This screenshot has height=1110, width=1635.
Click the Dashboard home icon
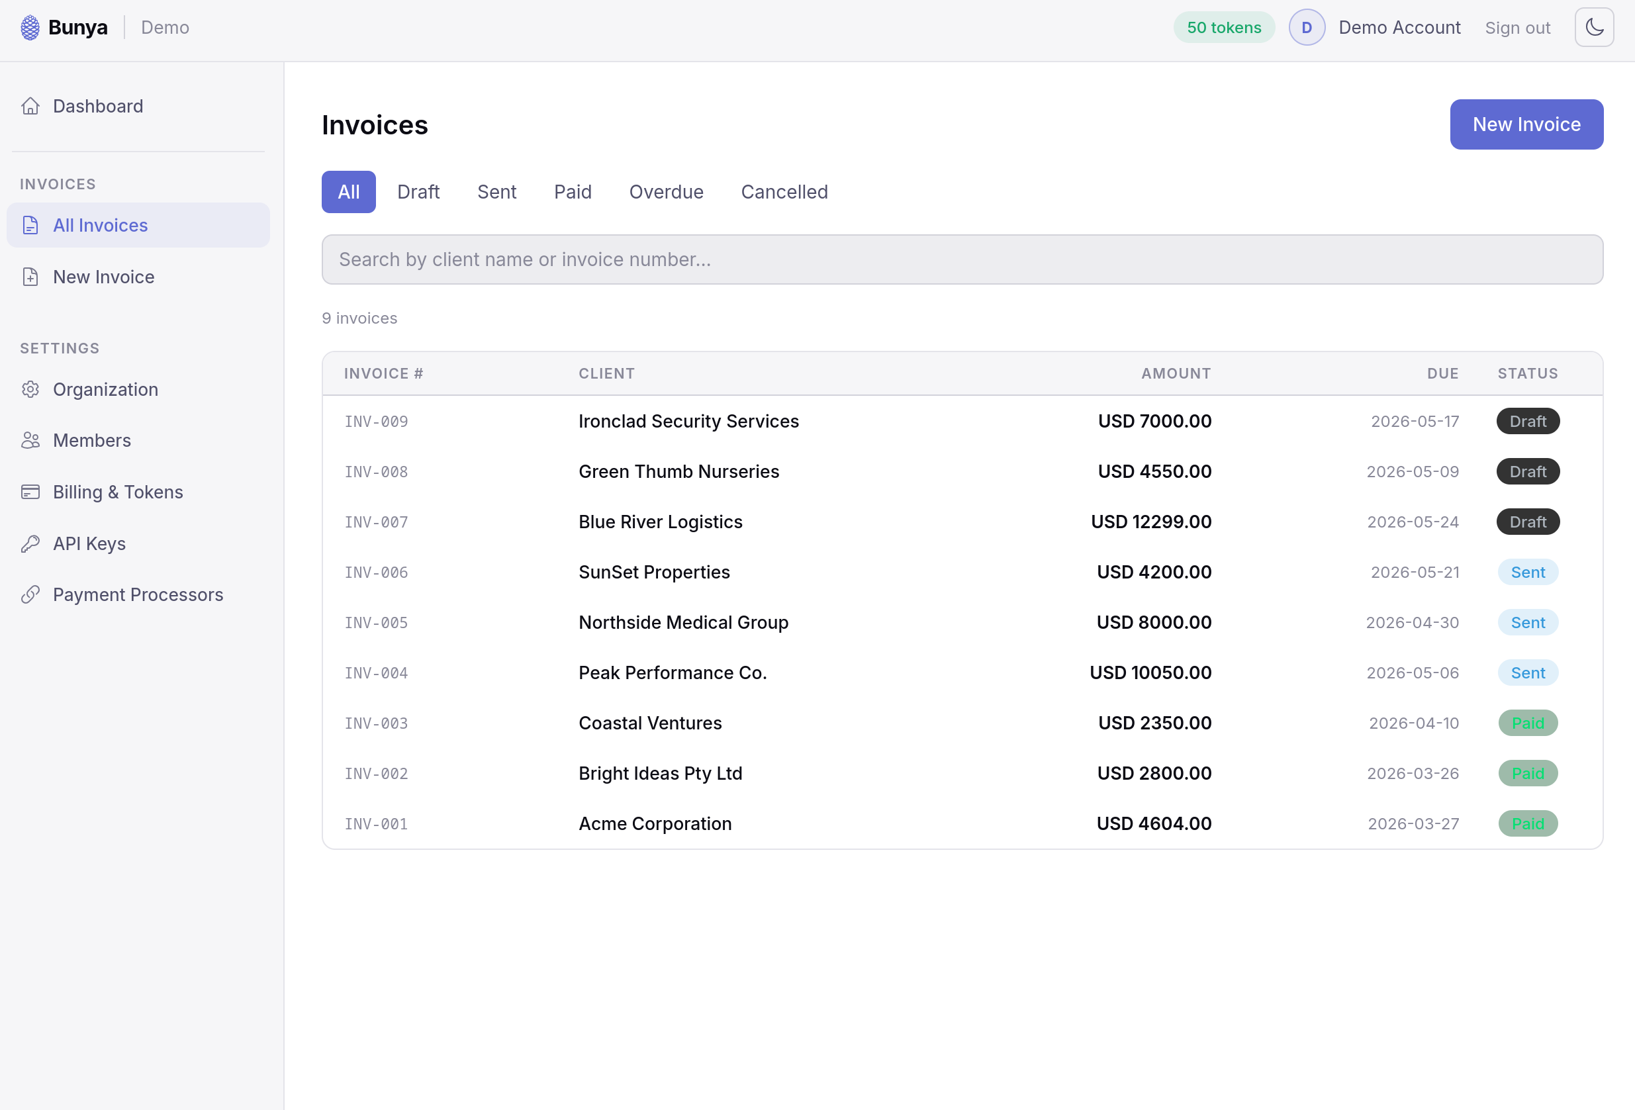(30, 106)
